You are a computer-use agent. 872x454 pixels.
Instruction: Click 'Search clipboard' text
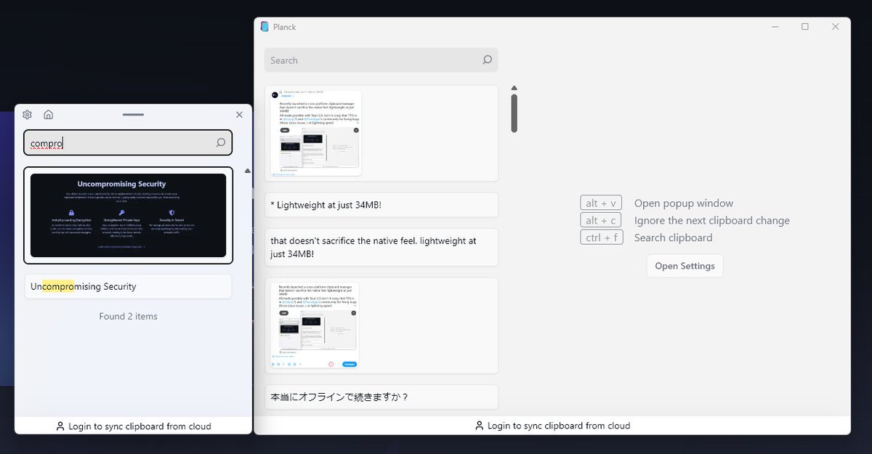point(673,238)
